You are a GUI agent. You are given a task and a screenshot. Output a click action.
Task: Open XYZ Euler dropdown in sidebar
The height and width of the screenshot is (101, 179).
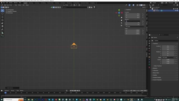click(x=135, y=27)
